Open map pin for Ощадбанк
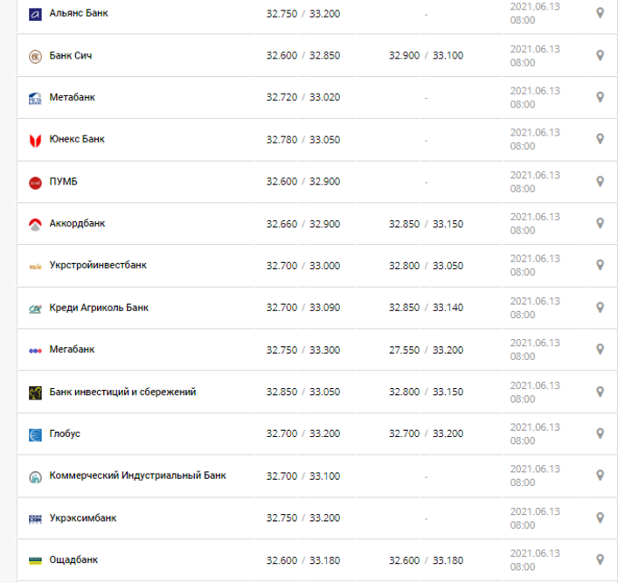 pos(600,559)
